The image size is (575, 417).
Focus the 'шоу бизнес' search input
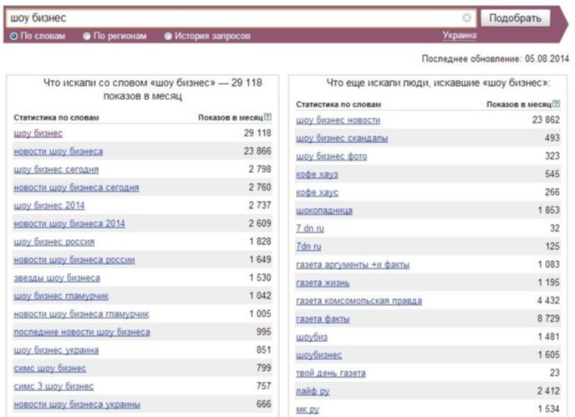tap(235, 18)
